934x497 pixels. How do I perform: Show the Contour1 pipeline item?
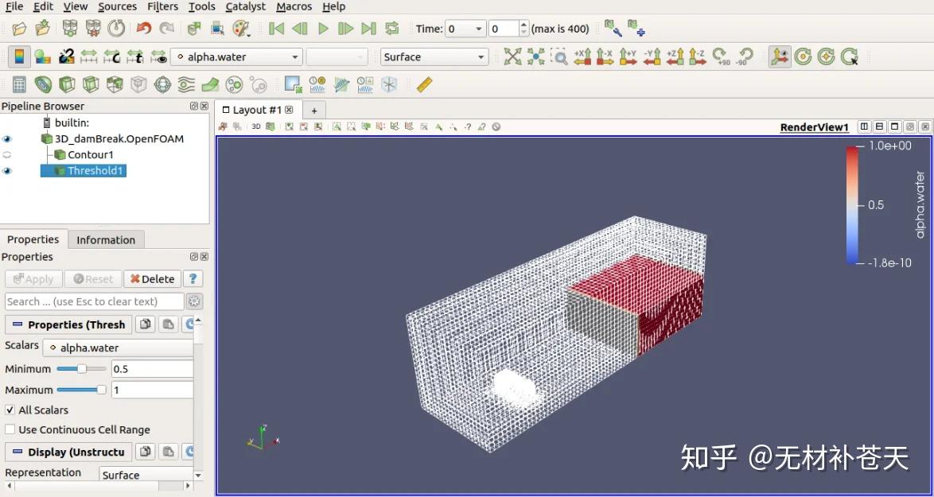(7, 154)
